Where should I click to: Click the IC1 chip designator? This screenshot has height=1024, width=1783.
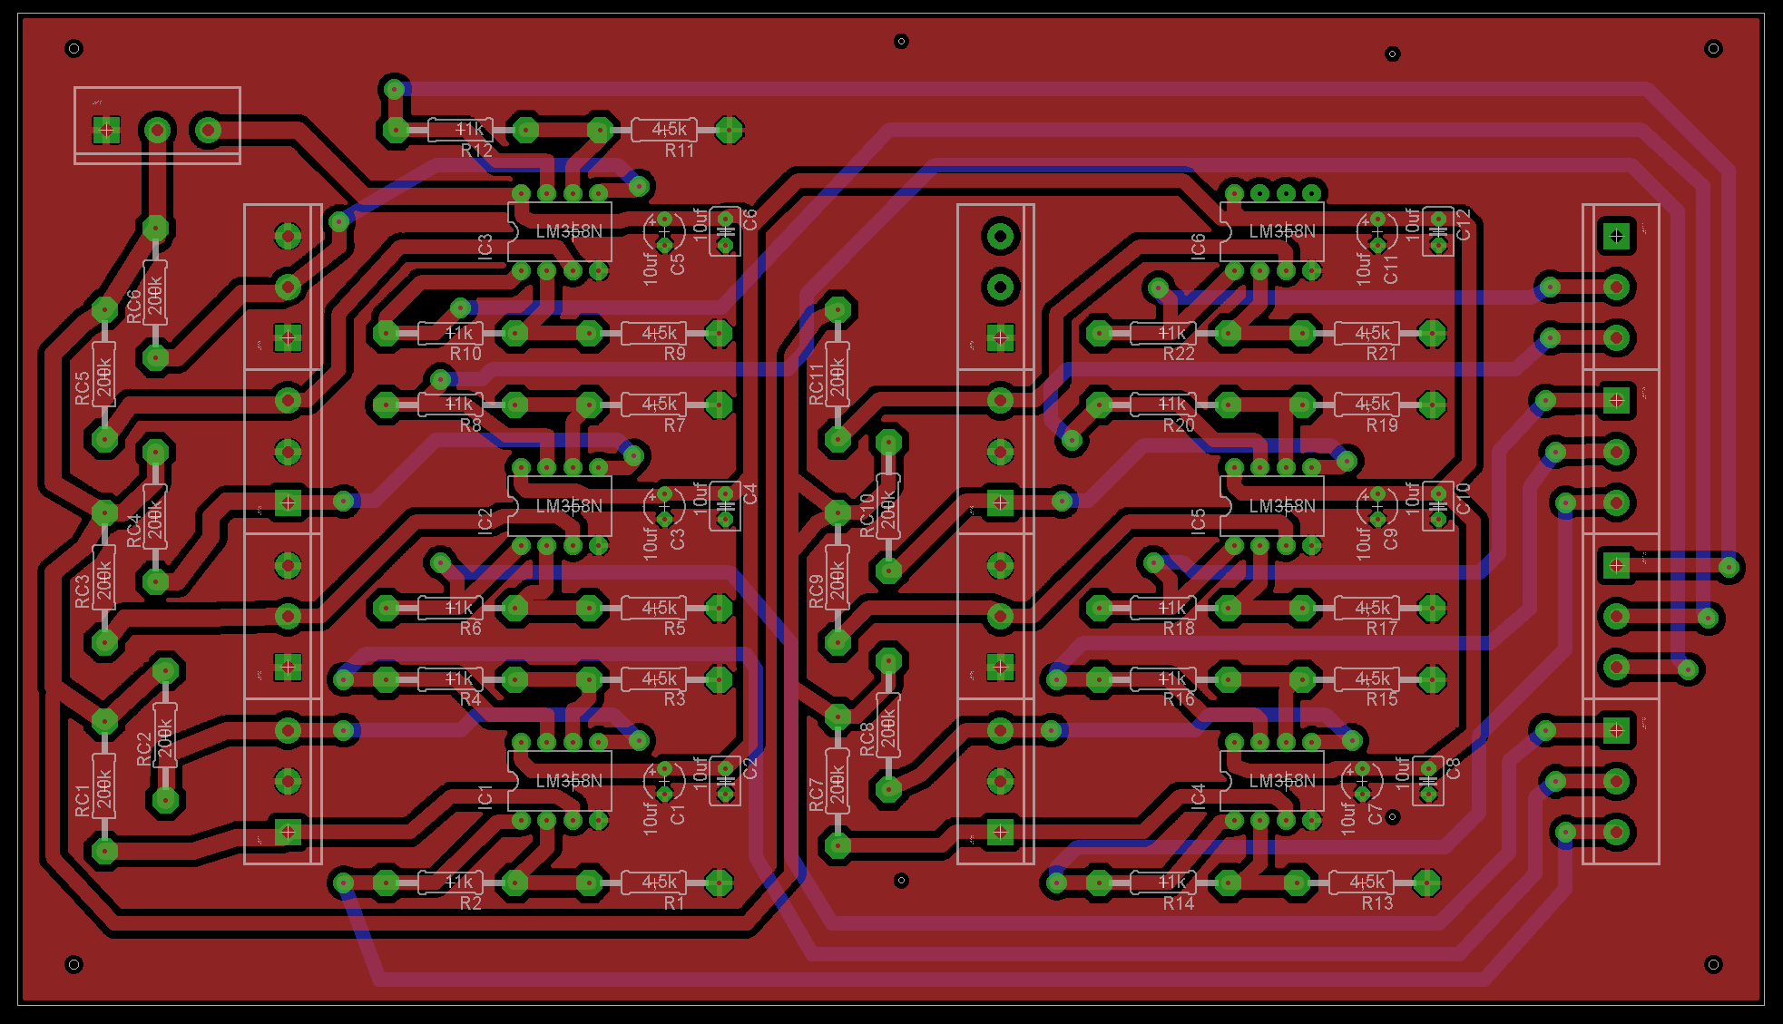[x=485, y=796]
